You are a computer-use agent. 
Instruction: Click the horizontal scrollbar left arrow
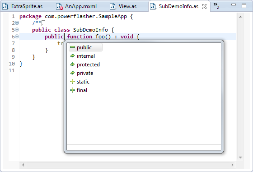[x=23, y=165]
